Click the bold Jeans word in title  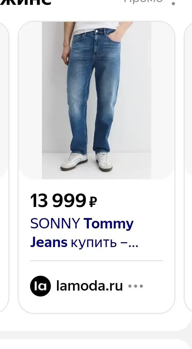point(49,242)
